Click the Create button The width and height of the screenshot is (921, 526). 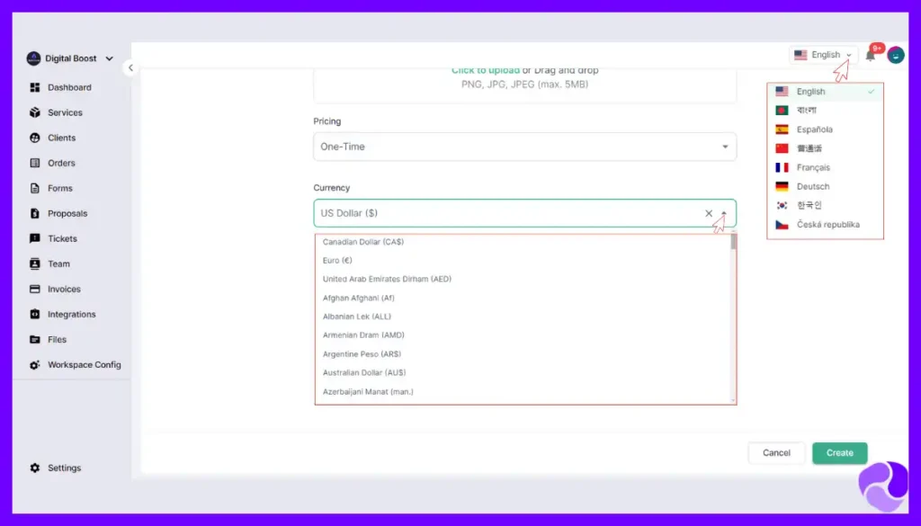838,452
